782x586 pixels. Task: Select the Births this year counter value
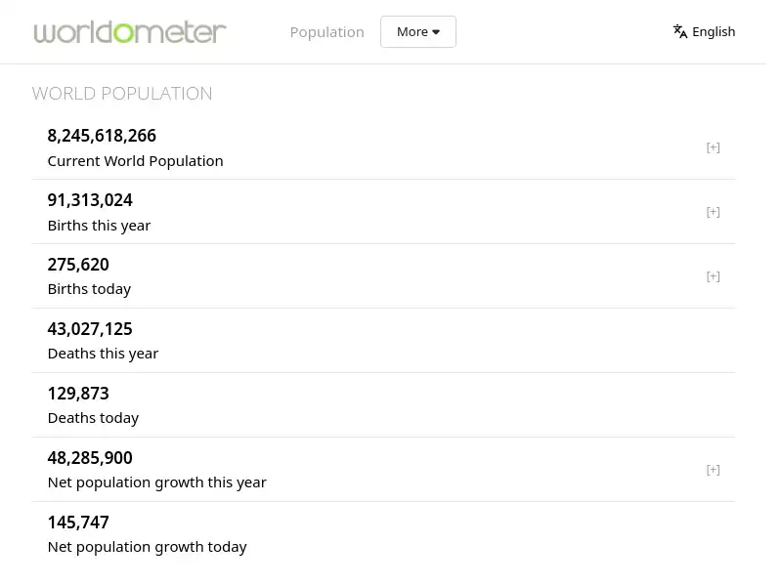pos(90,200)
